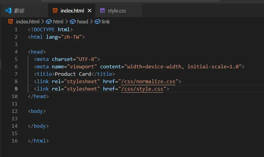This screenshot has height=157, width=264.
Task: Expand the head breadcrumb segment
Action: [x=82, y=22]
